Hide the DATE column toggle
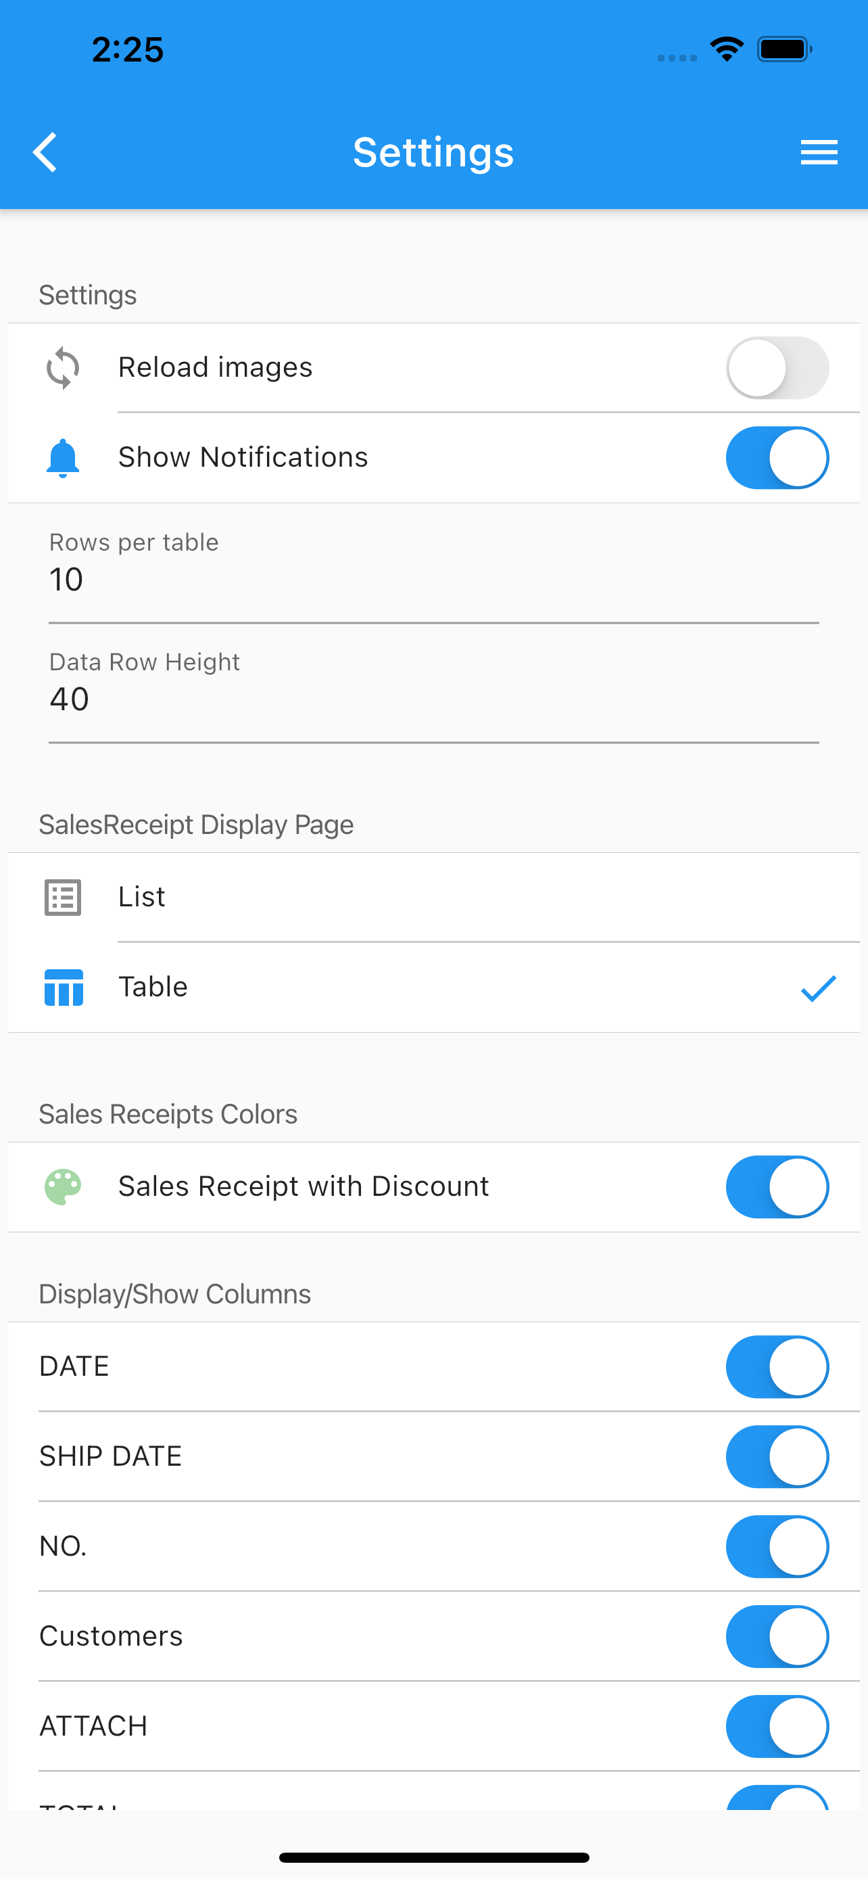 click(777, 1366)
